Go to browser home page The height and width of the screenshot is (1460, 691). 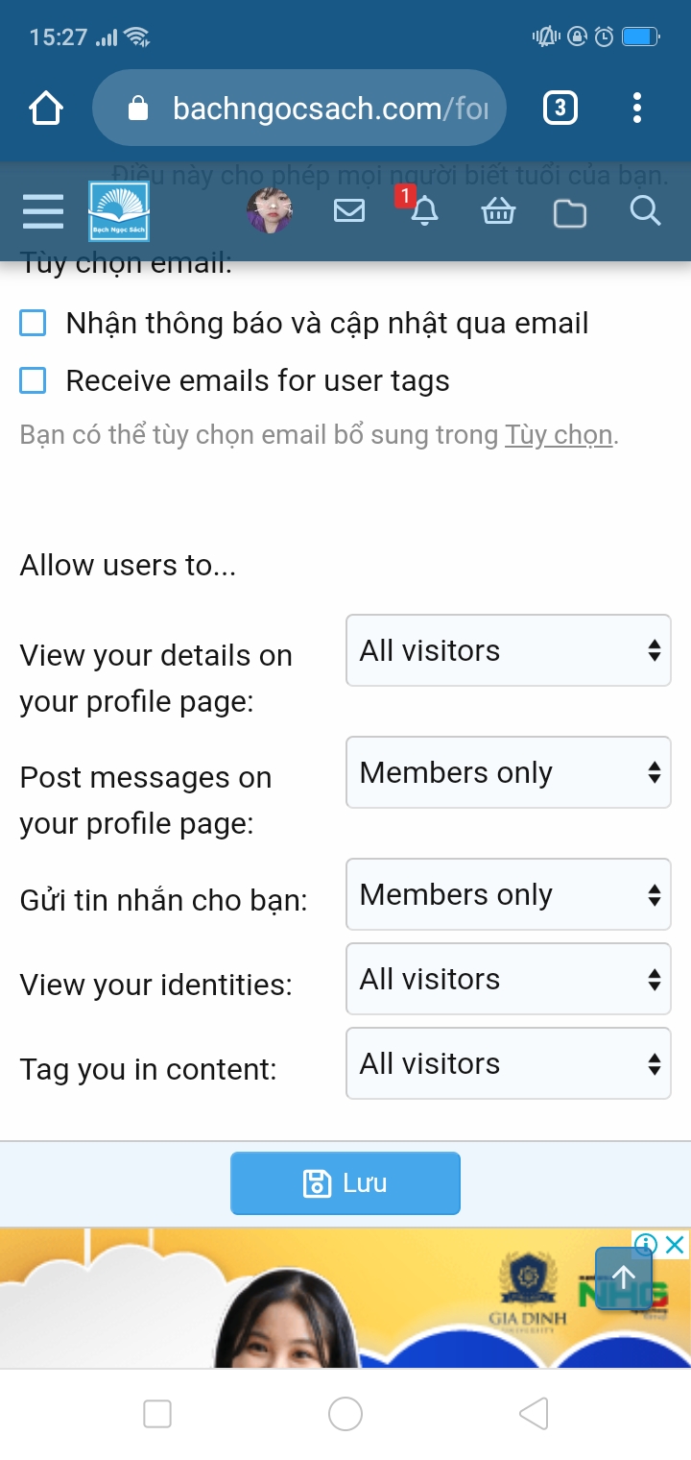[x=46, y=109]
